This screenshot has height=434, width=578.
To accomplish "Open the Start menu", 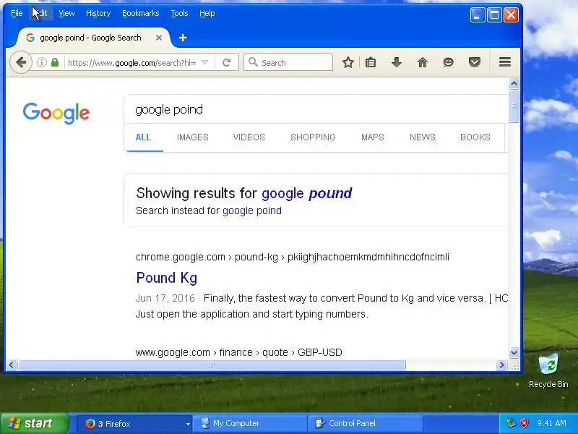I will (35, 423).
